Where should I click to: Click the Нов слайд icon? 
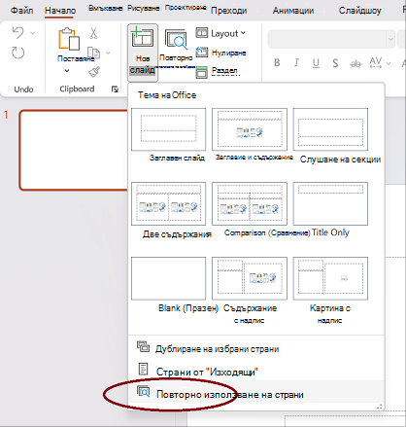[x=142, y=38]
